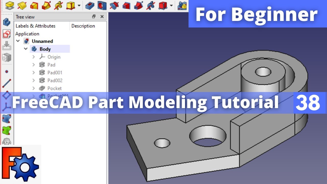The height and width of the screenshot is (184, 327).
Task: Collapse the Unnamed document node
Action: (x=18, y=41)
